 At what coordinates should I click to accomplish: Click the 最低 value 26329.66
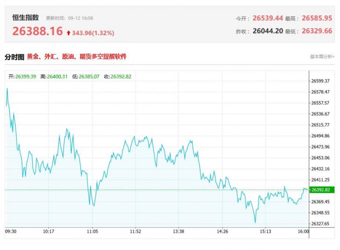[317, 31]
